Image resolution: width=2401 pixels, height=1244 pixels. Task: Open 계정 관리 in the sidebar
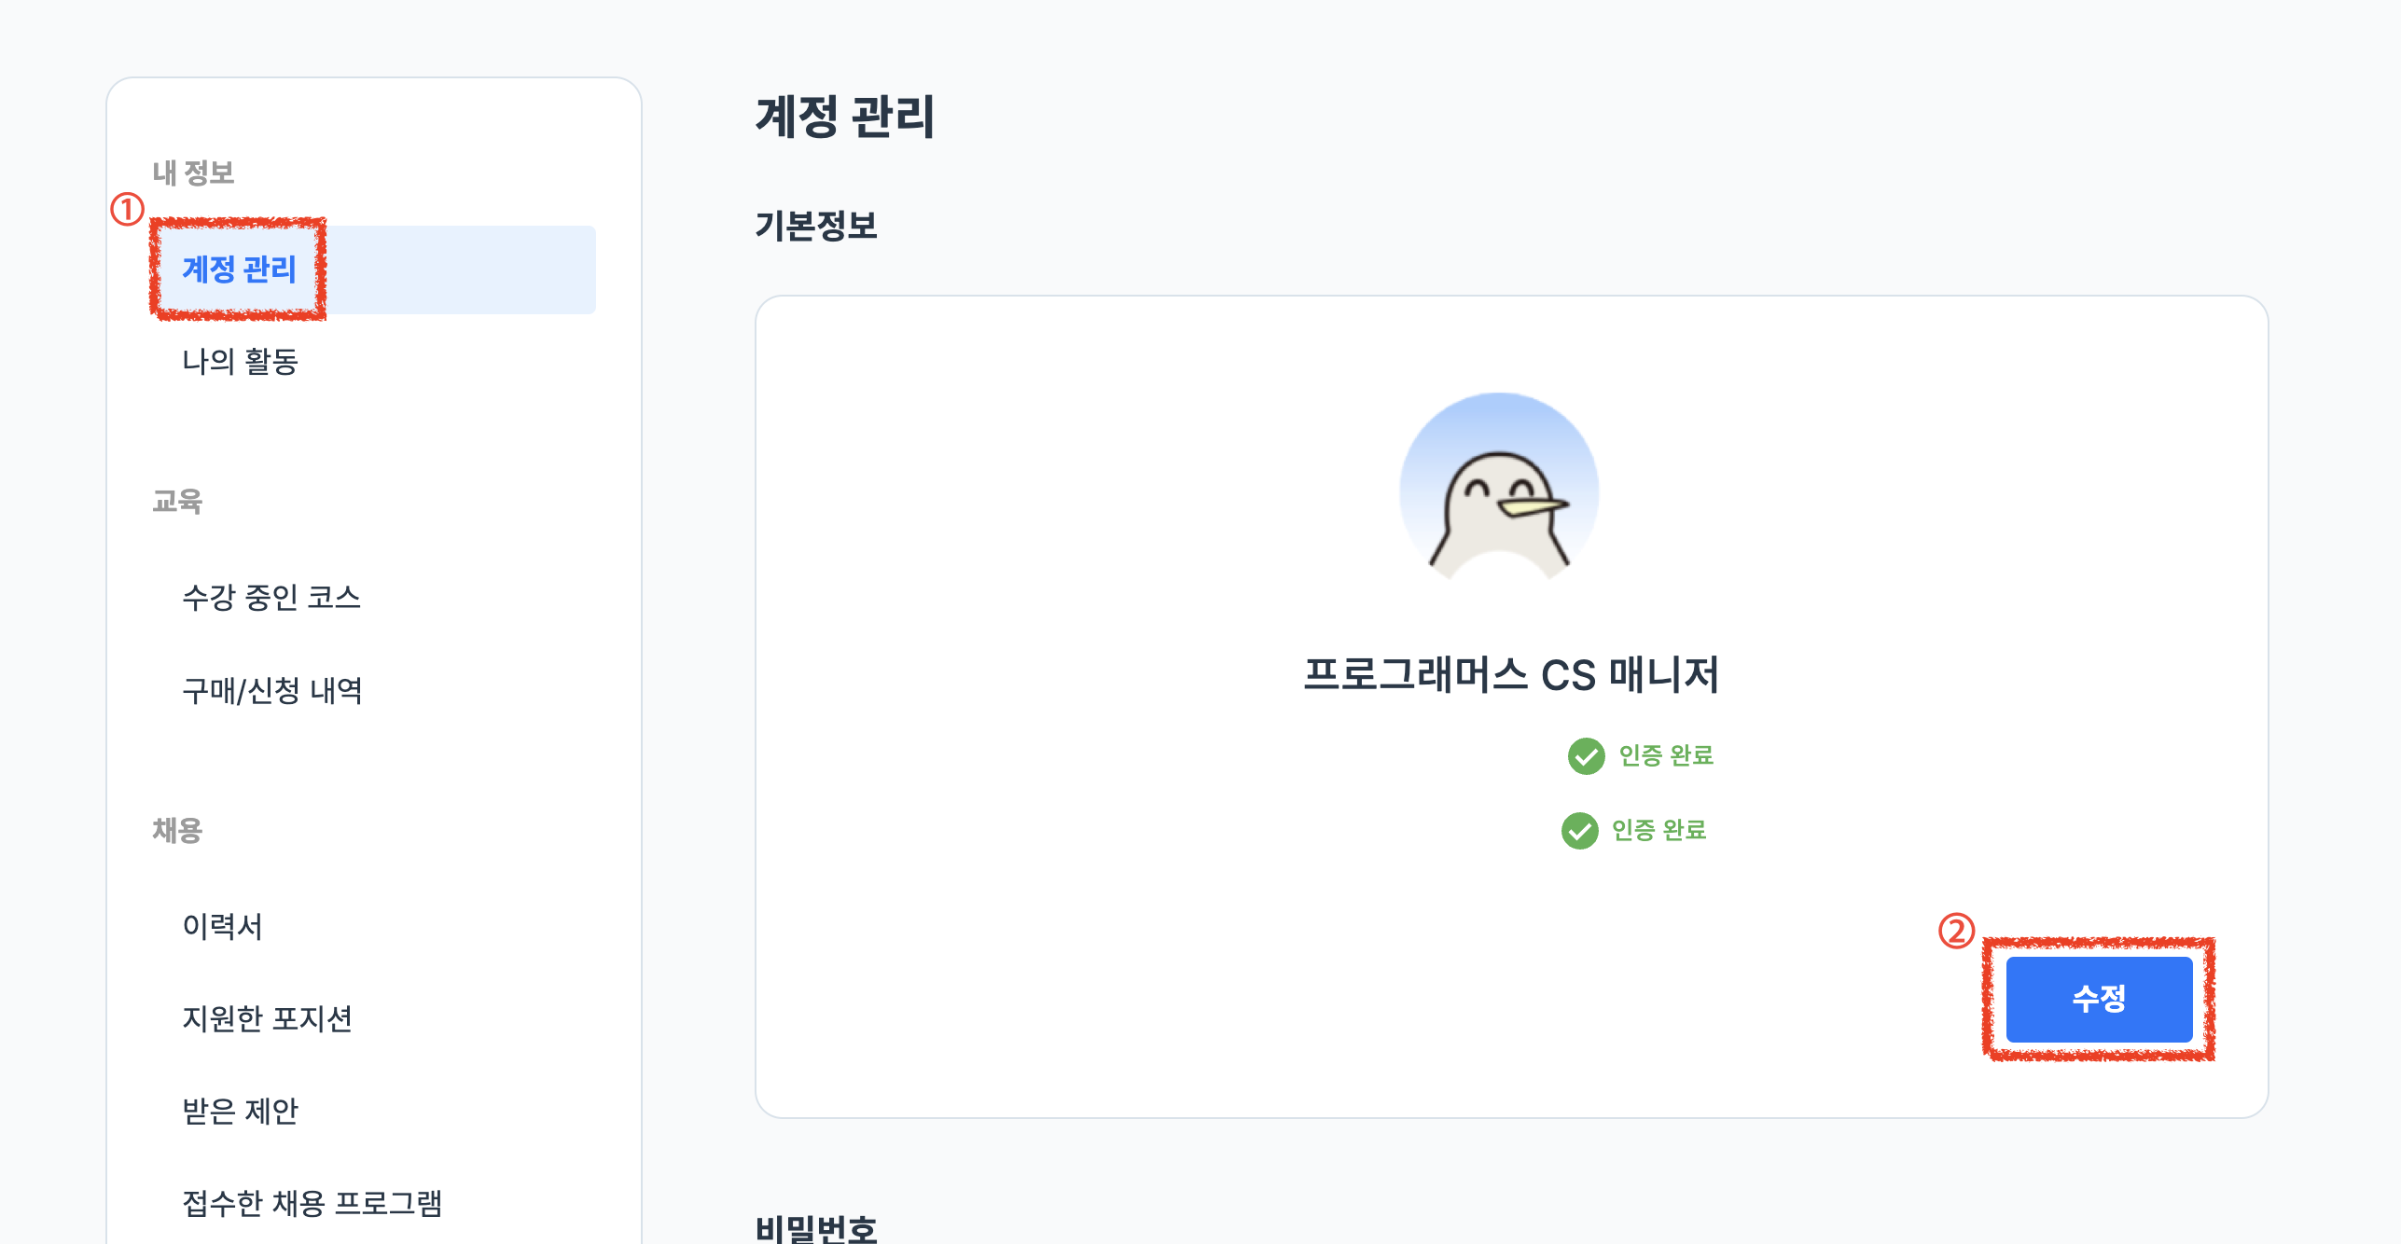(240, 270)
